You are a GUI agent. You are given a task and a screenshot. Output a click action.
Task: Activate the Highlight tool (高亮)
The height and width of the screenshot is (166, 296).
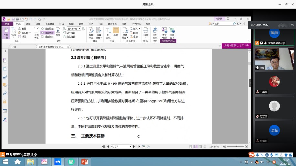point(116,33)
